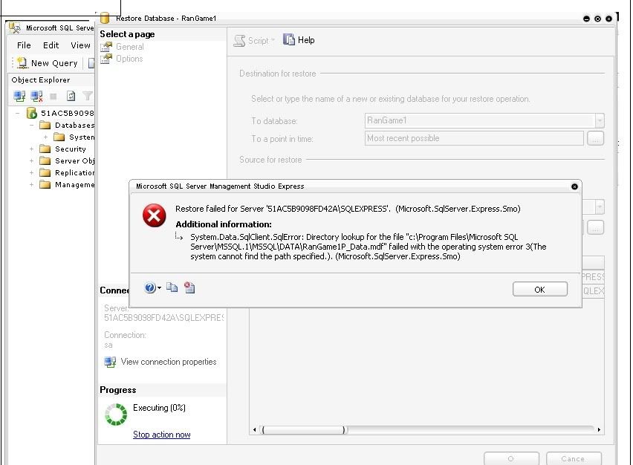Save the error details to a file

(189, 287)
